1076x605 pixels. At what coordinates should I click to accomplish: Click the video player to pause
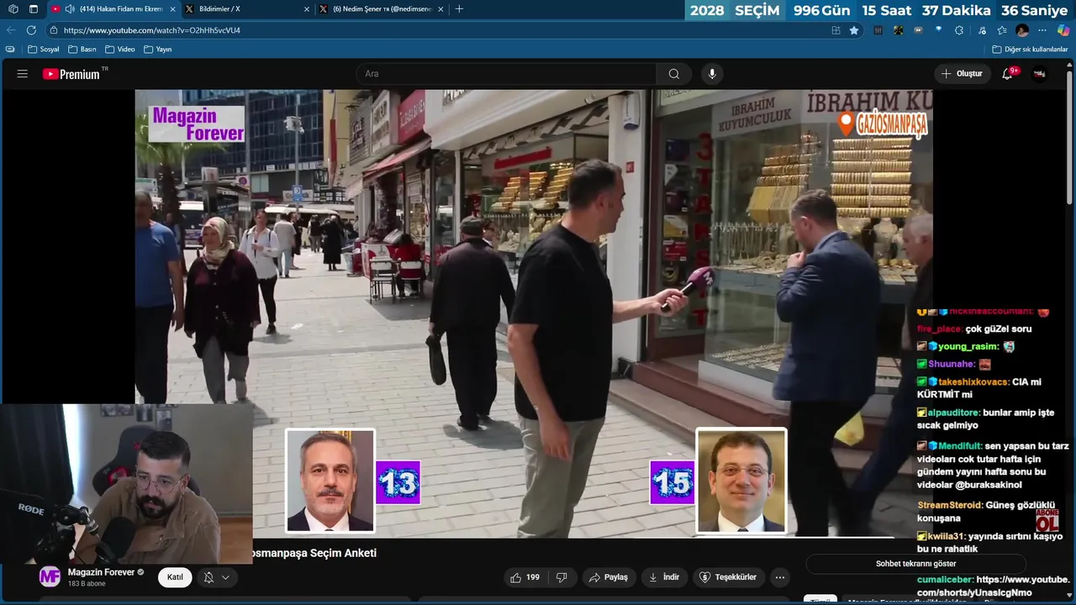[x=534, y=313]
